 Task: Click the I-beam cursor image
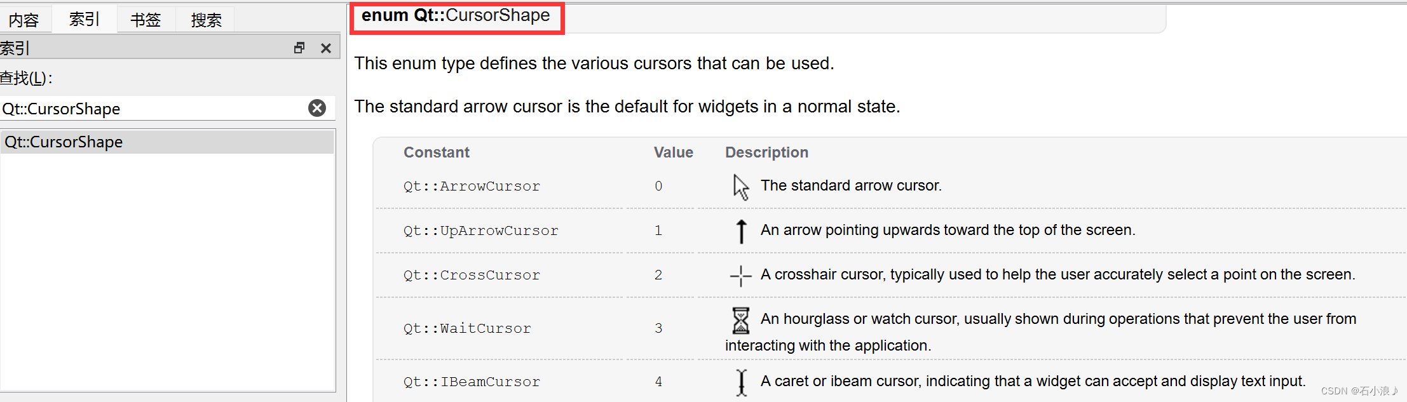point(741,382)
